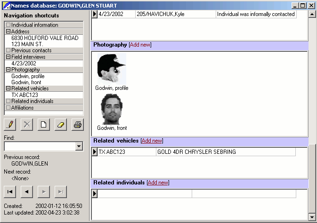Click Individual information shortcut label
317x223 pixels.
35,25
